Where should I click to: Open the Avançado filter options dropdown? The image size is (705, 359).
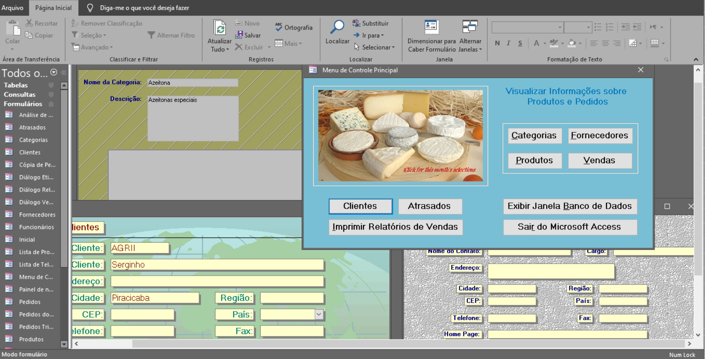click(x=92, y=47)
